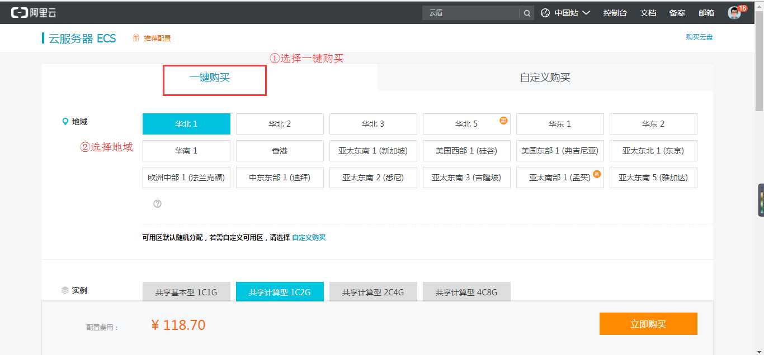764x355 pixels.
Task: Choose instance 共享计算型 4C8G
Action: 466,291
